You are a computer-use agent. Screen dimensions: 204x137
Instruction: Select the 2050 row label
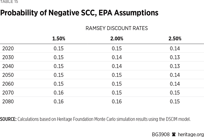8,75
